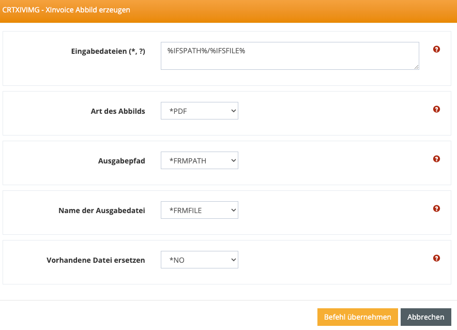Click the CRTXIVIMG dialog title text
The height and width of the screenshot is (330, 457).
click(66, 10)
